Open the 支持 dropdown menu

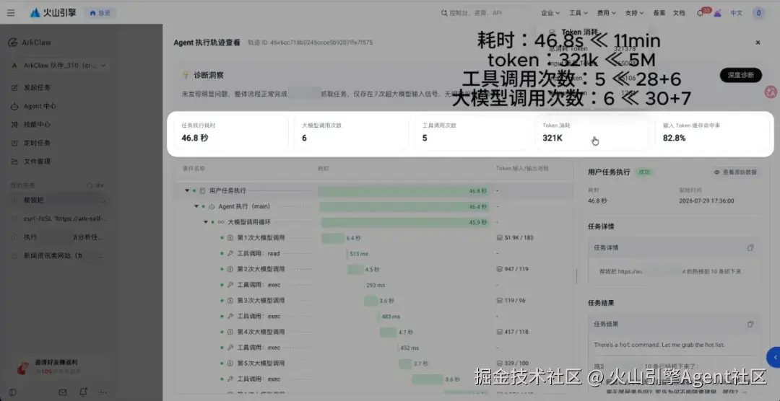[634, 13]
